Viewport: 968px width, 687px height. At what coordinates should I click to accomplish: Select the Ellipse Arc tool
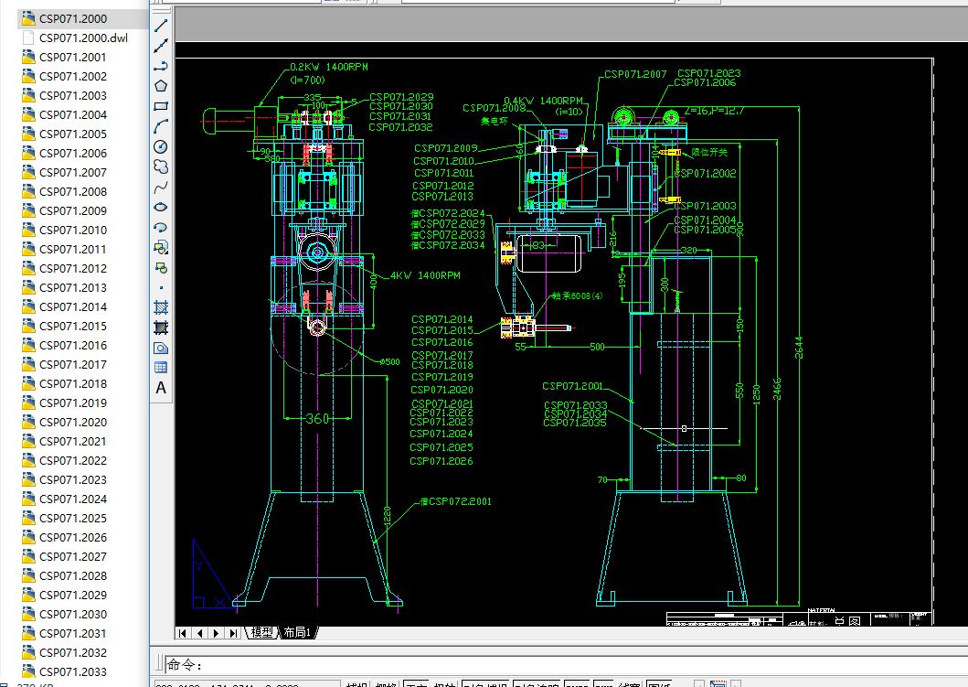point(161,228)
